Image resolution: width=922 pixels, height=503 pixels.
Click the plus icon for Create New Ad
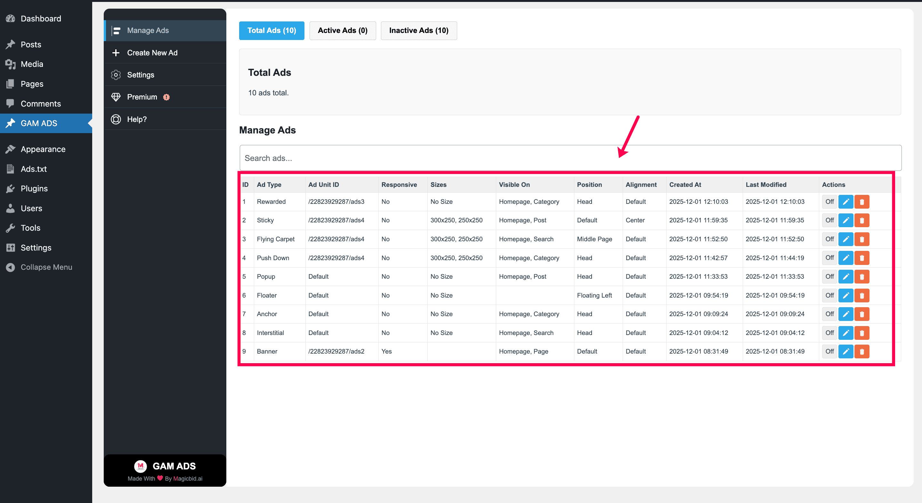116,52
